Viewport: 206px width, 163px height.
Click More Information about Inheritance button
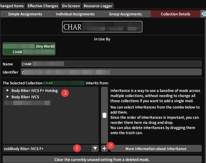[x=156, y=149]
